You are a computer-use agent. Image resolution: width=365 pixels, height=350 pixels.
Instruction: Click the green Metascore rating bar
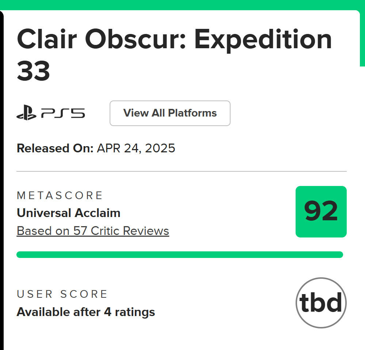point(180,255)
